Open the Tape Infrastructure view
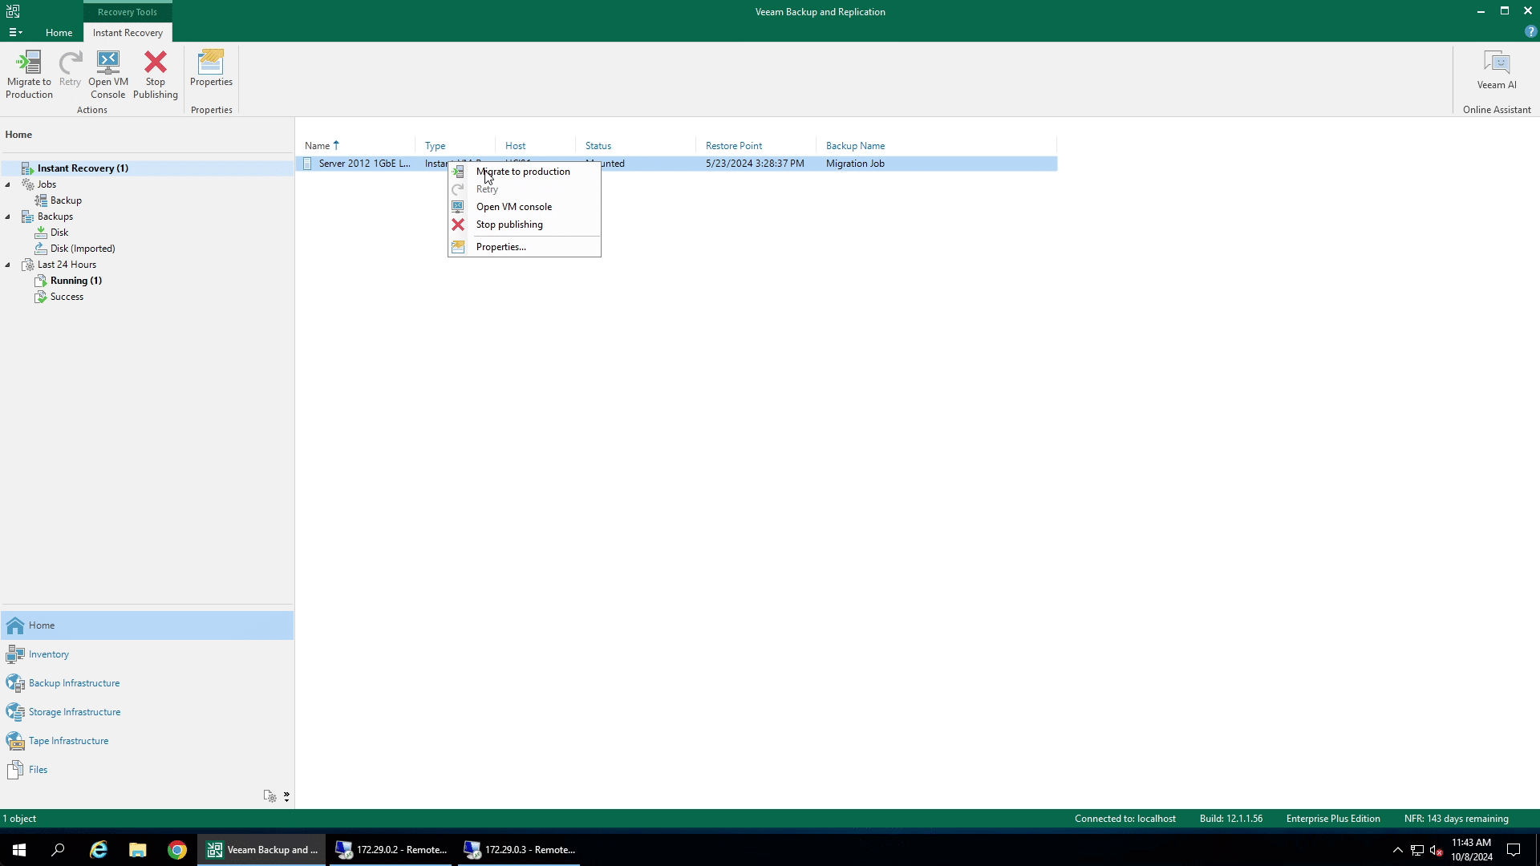 click(148, 741)
